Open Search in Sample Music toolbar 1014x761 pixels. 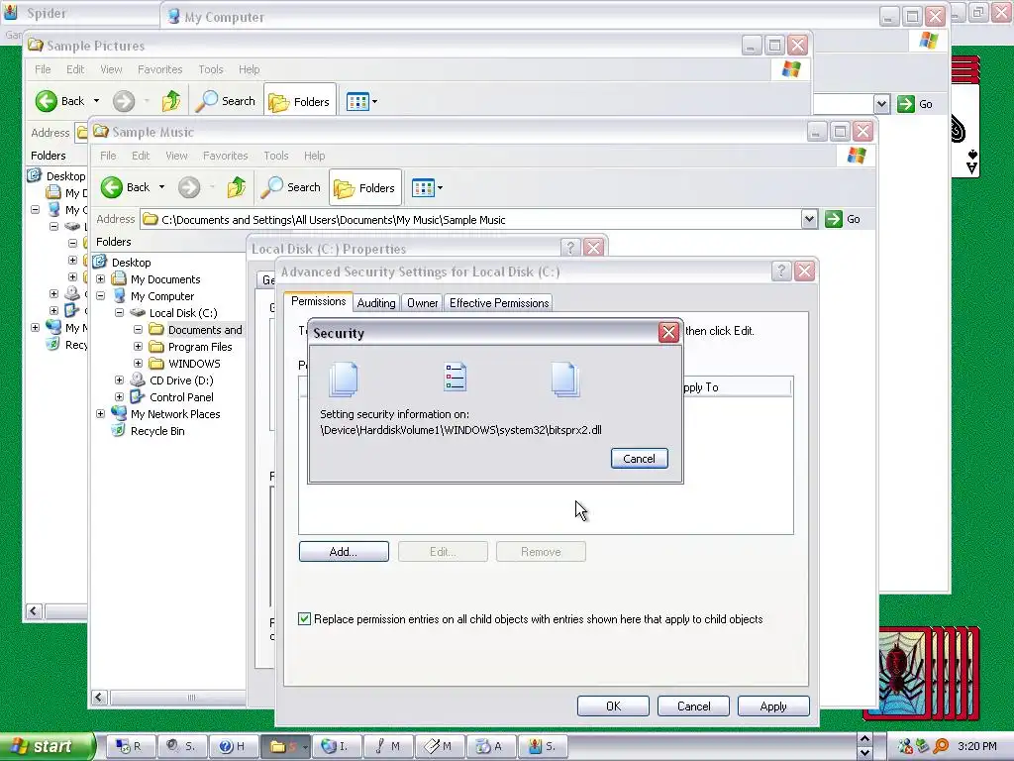292,187
